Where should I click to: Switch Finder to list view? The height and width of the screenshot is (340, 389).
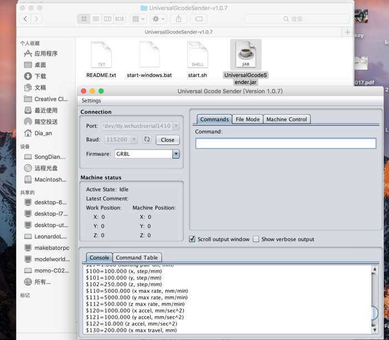click(96, 19)
